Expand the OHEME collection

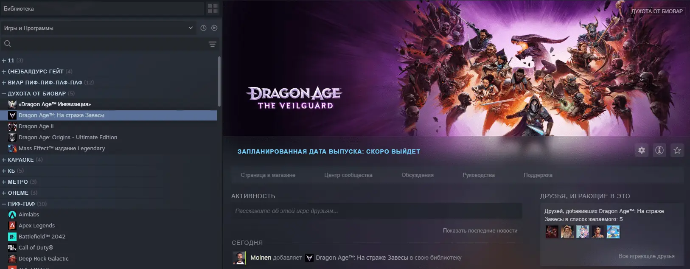(x=4, y=193)
